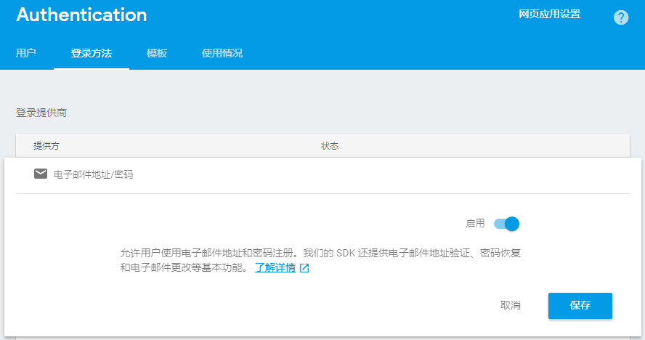Disable the 启用 toggle switch
The height and width of the screenshot is (340, 645).
tap(507, 224)
